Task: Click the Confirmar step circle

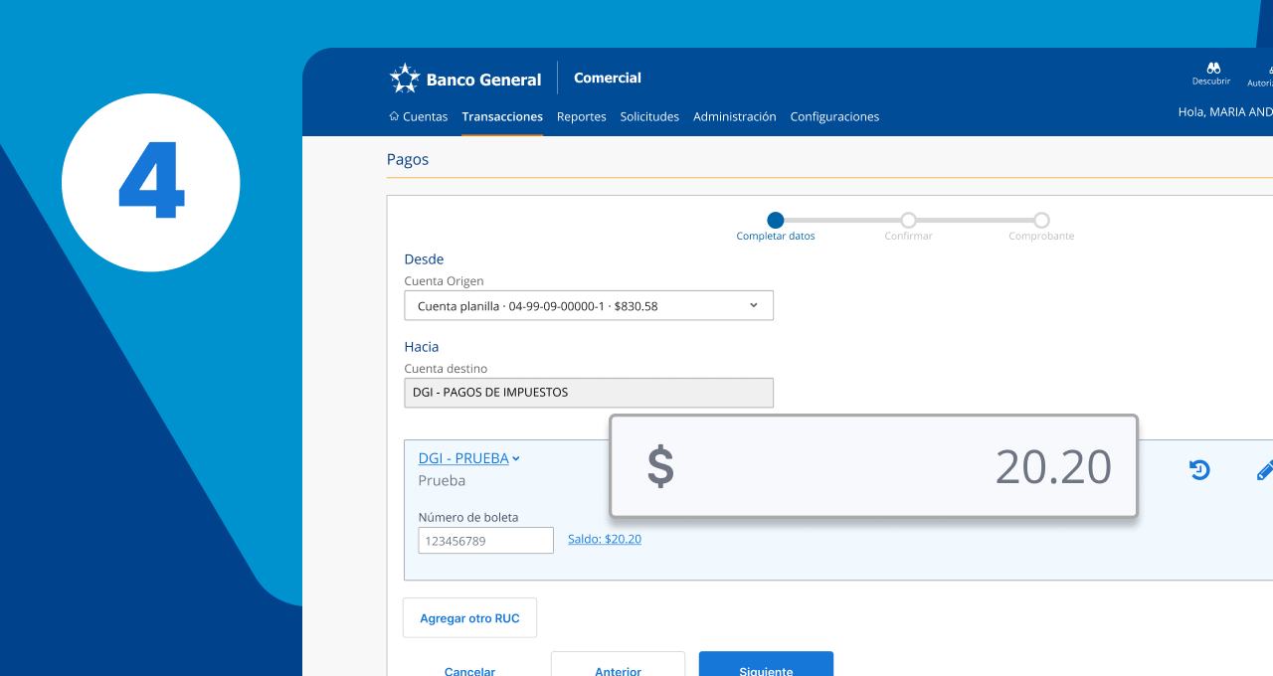Action: click(x=908, y=221)
